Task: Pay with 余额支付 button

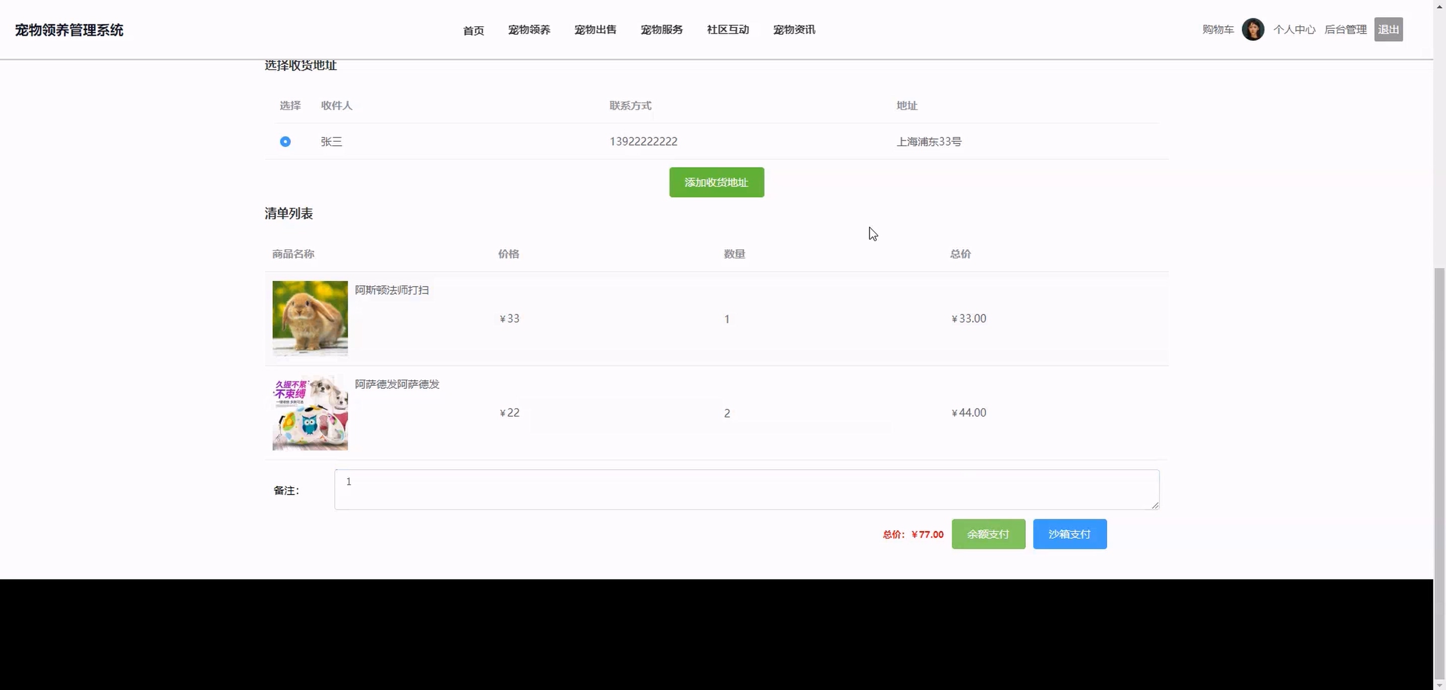Action: [988, 534]
